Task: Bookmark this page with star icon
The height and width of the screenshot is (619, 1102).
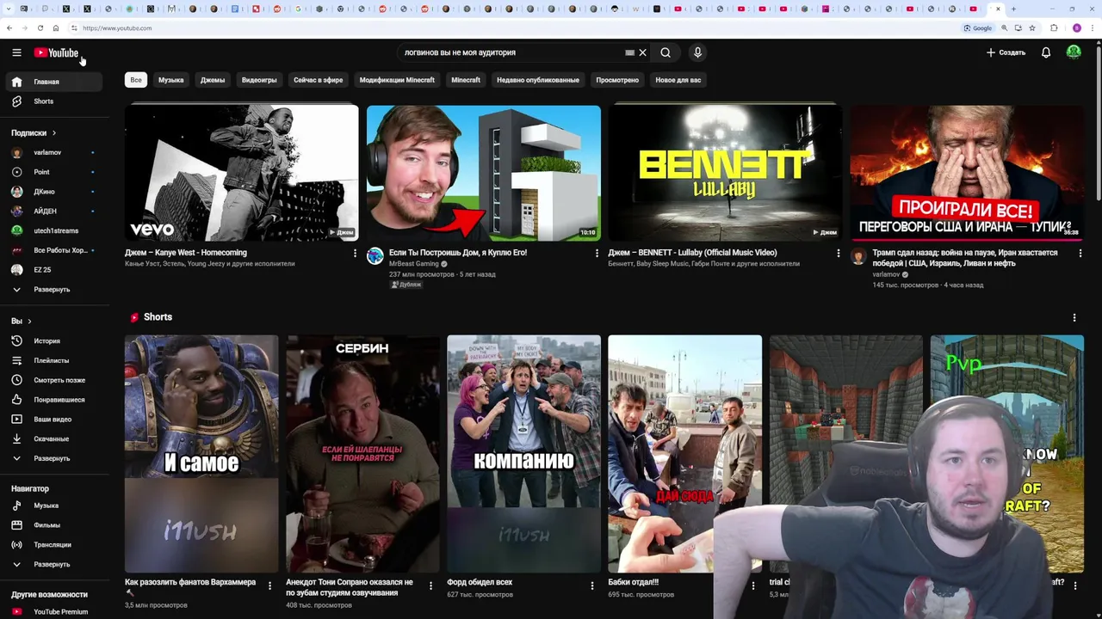Action: pos(1032,28)
